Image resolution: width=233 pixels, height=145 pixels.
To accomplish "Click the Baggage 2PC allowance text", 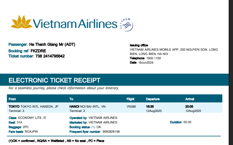I will coord(26,127).
